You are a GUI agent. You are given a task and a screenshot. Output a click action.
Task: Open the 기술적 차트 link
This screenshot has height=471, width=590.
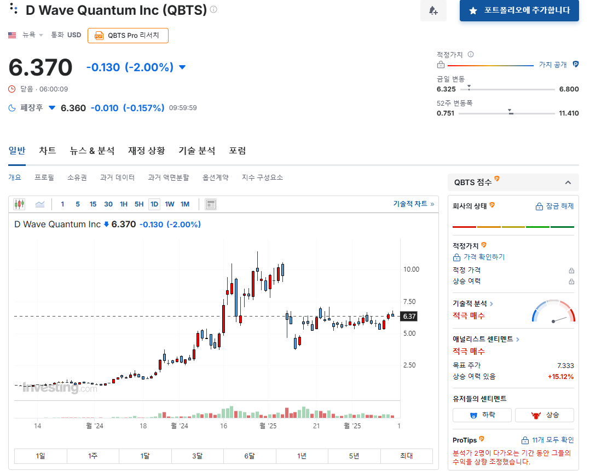410,203
